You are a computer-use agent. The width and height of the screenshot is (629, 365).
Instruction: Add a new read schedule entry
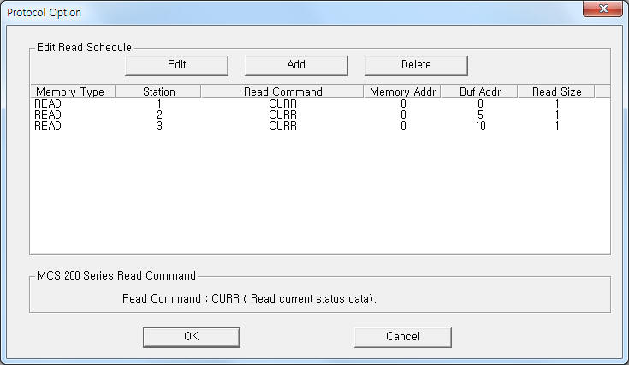click(296, 65)
